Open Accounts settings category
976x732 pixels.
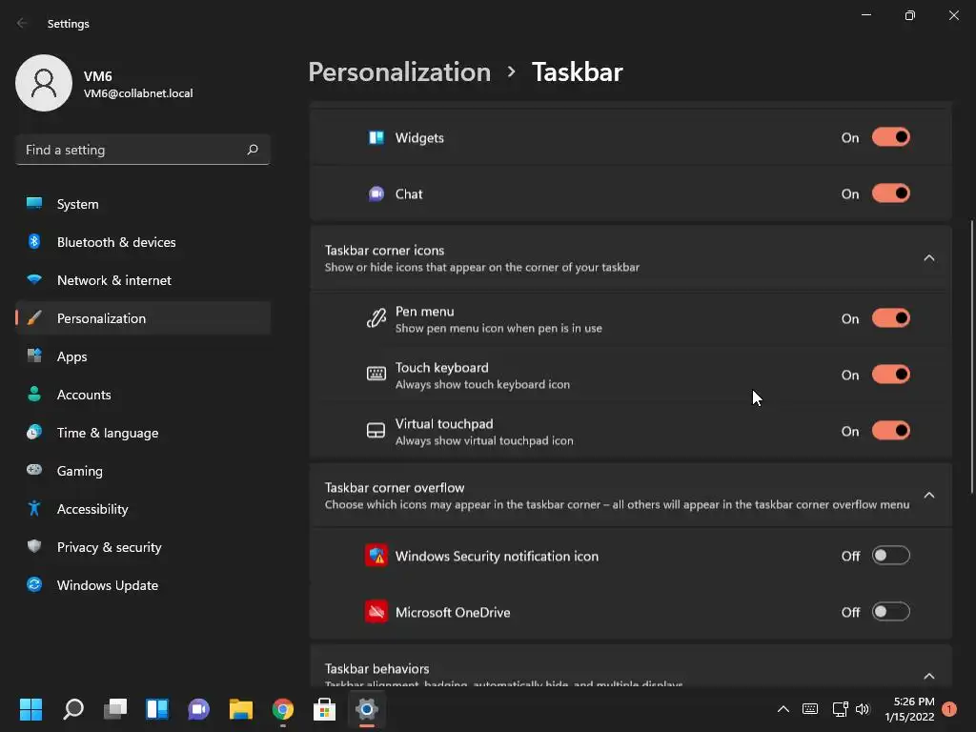[143, 395]
